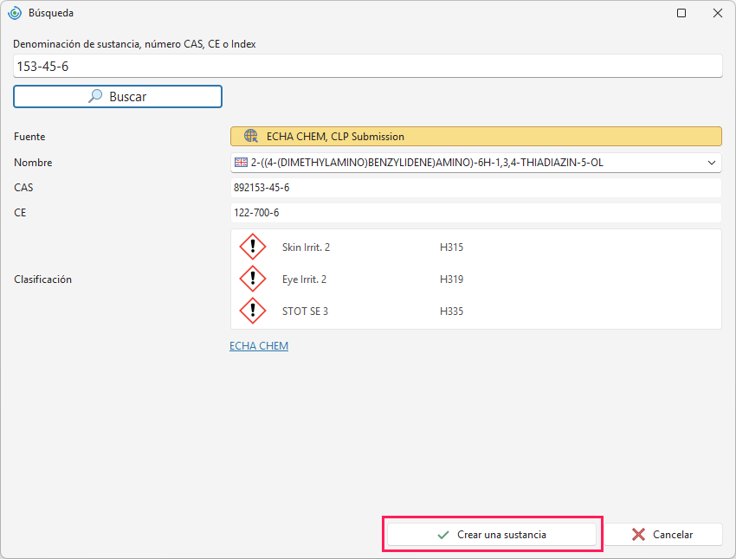Click the H319 hazard code
Viewport: 736px width, 559px height.
[451, 279]
